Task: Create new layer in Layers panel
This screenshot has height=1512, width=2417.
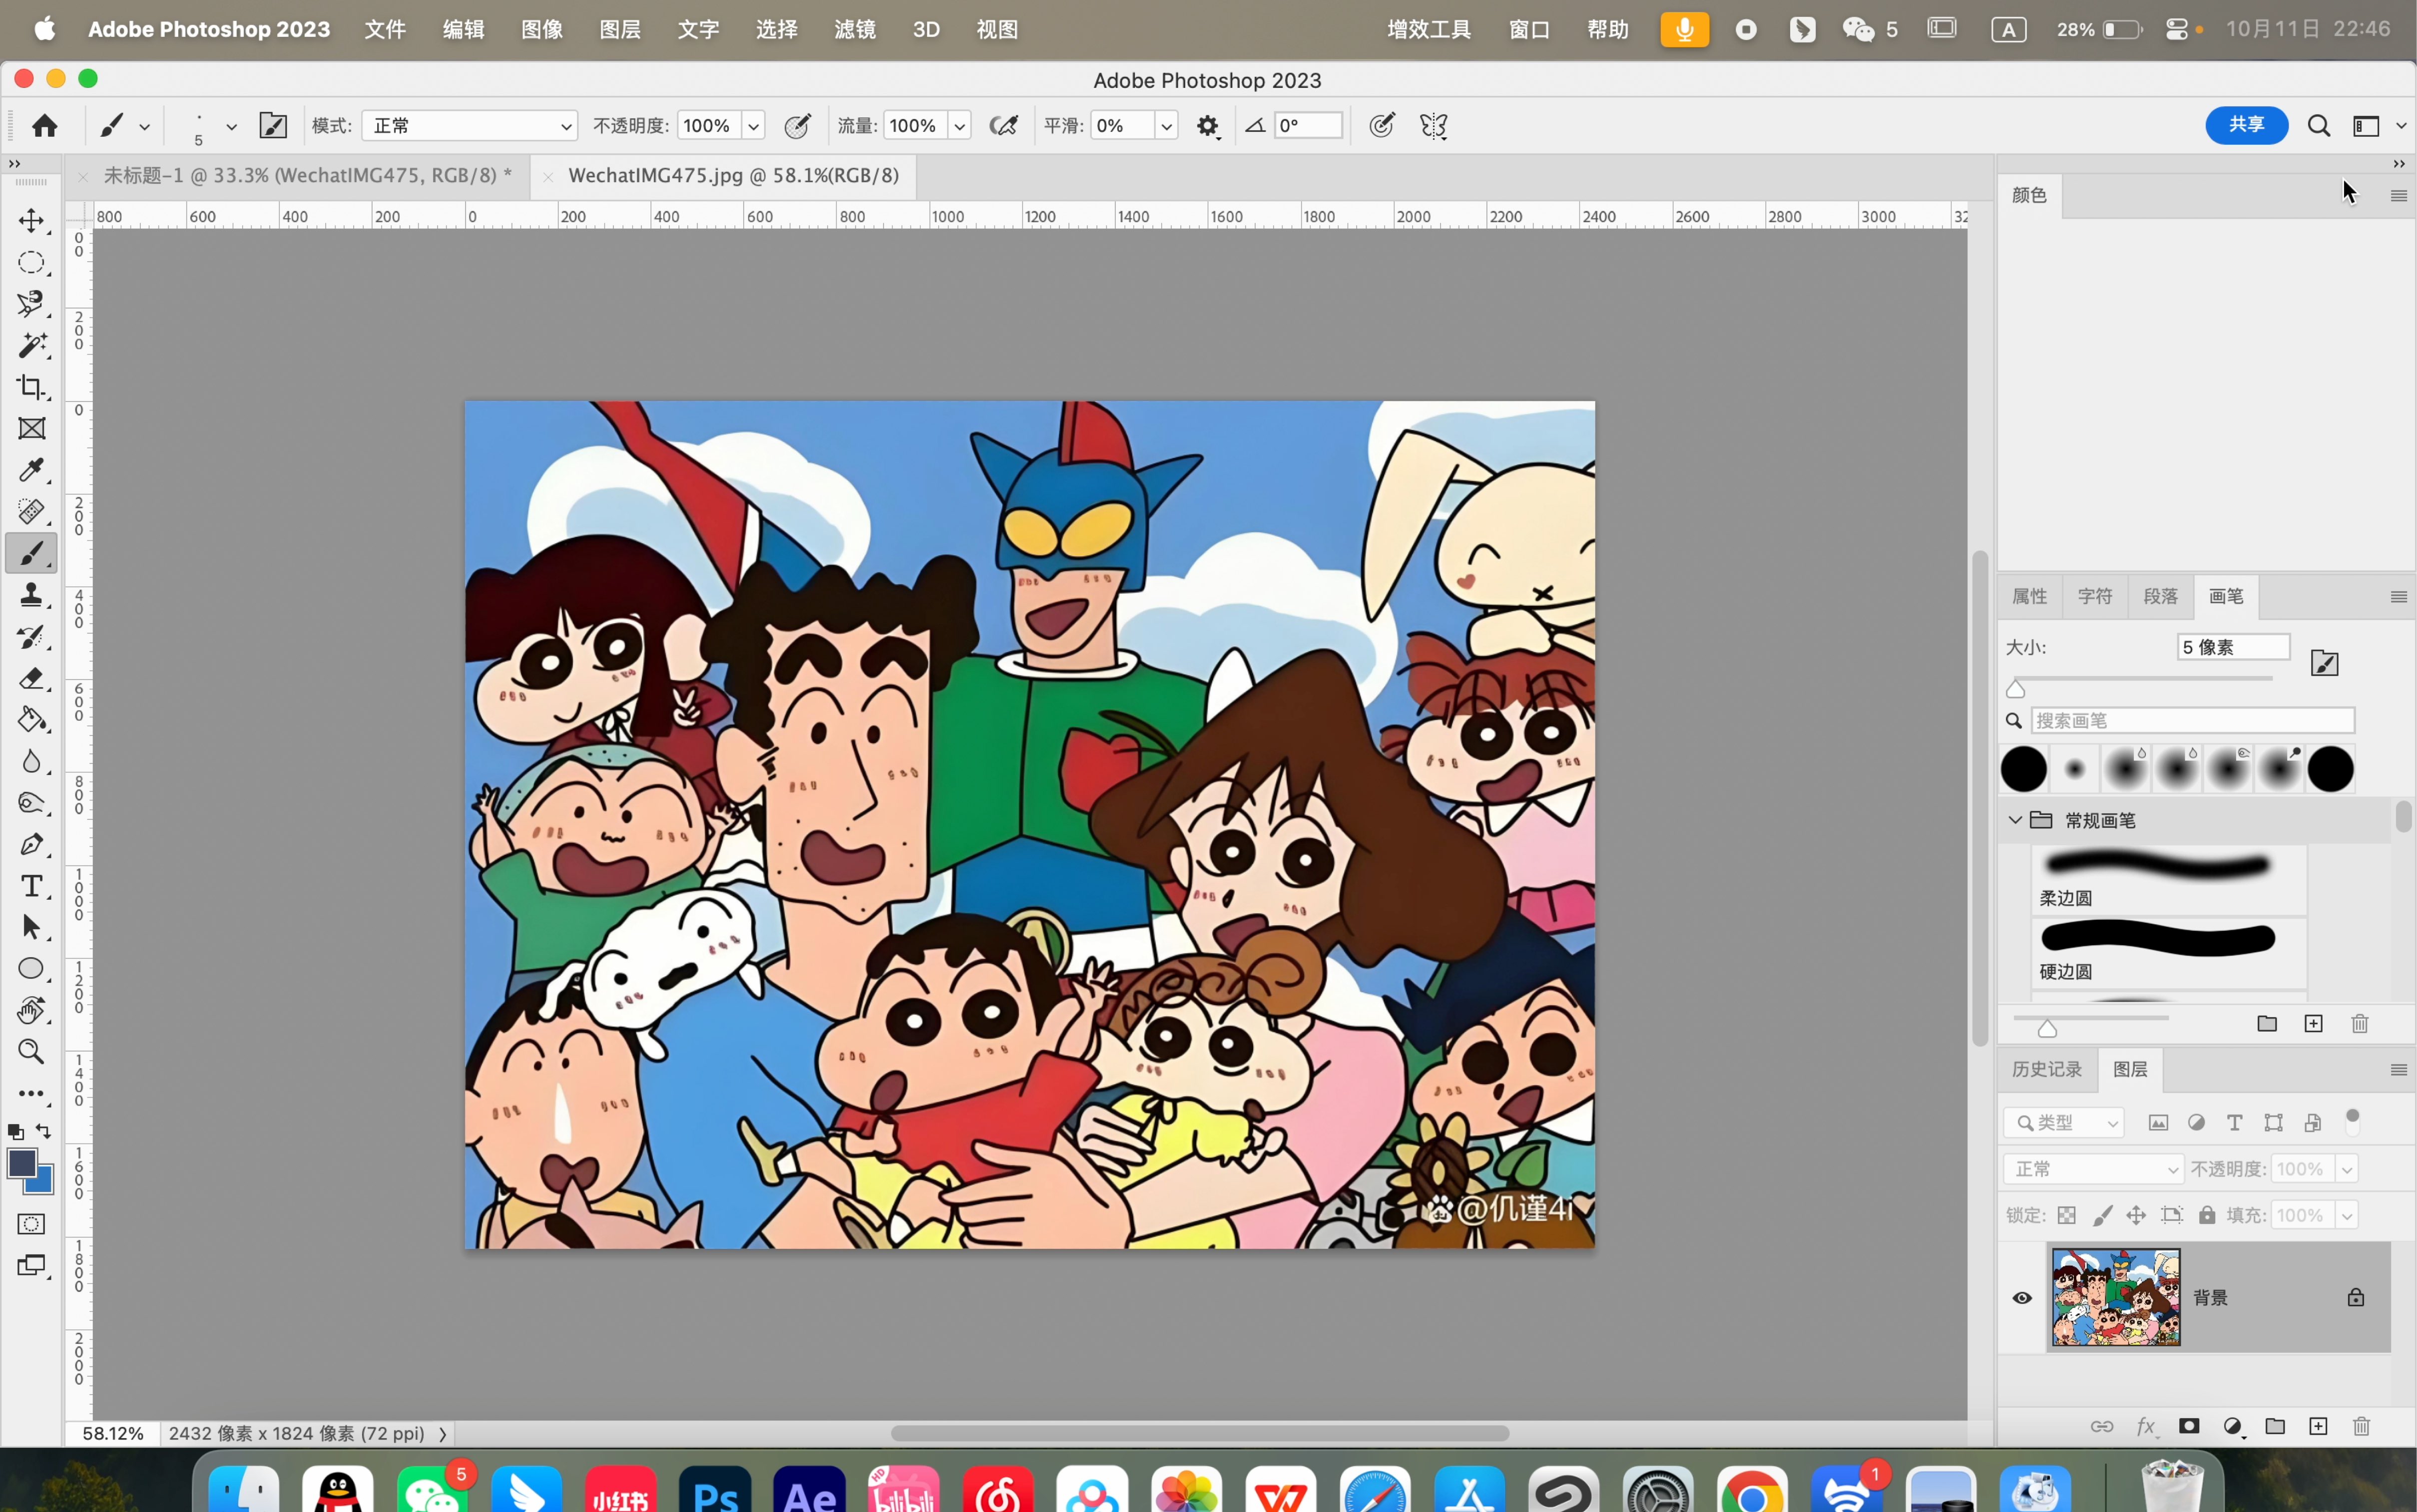Action: (x=2318, y=1426)
